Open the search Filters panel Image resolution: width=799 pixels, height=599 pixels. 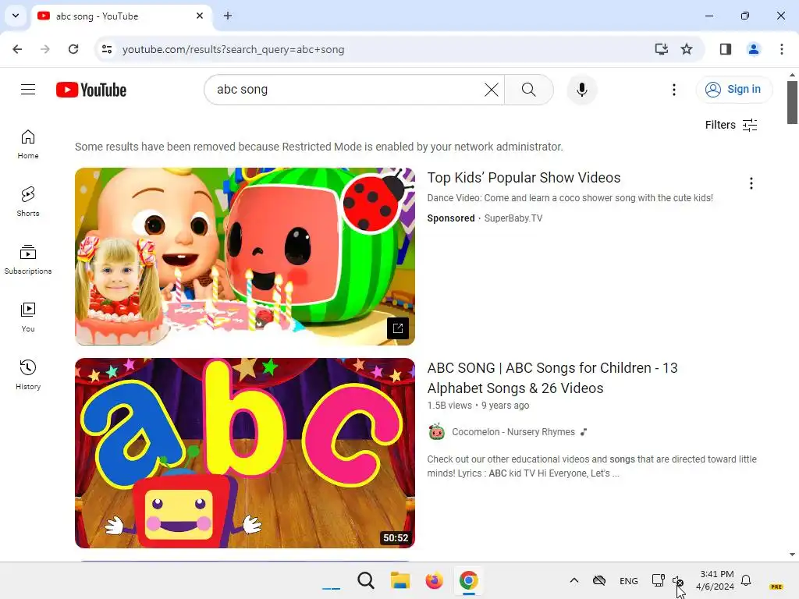(x=730, y=125)
